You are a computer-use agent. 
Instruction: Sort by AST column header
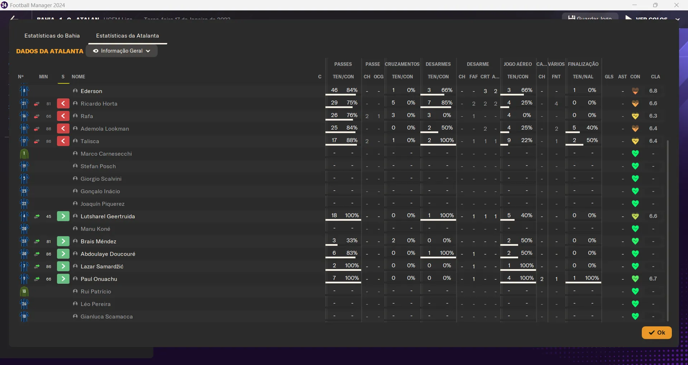[x=622, y=77]
